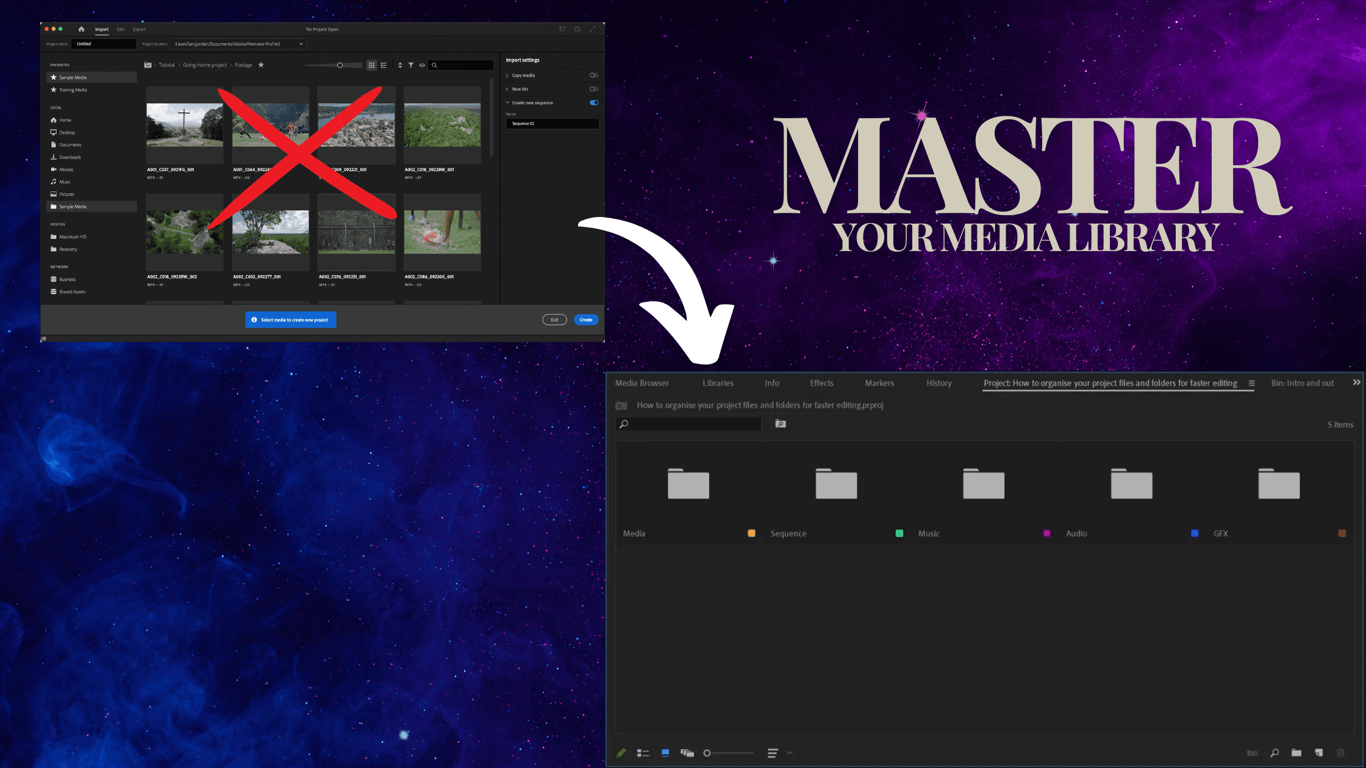This screenshot has height=768, width=1366.
Task: Adjust the thumbnail size slider
Action: point(340,65)
